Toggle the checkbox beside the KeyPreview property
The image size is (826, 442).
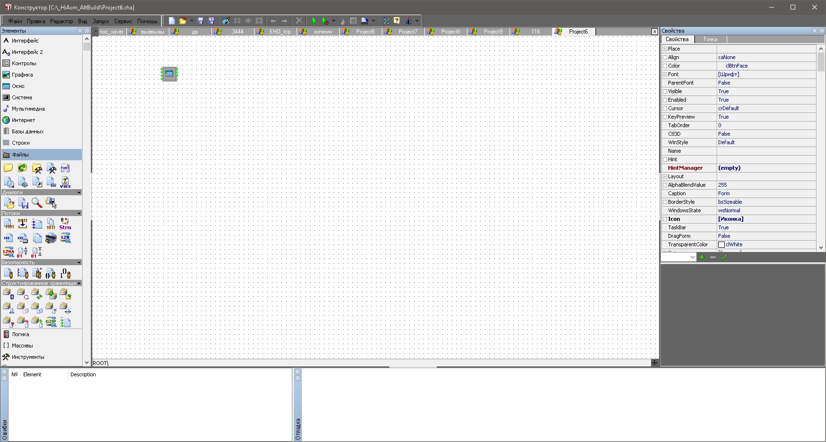[665, 117]
